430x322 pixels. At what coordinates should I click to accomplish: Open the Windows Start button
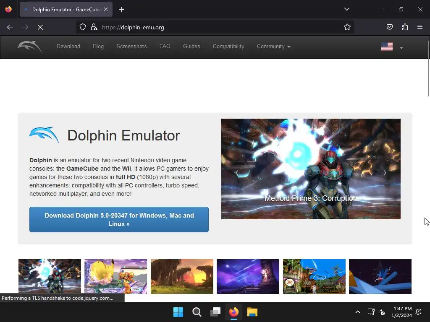point(178,312)
